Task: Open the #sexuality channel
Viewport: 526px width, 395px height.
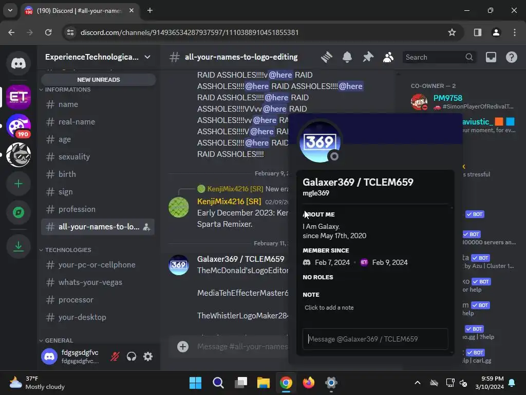Action: (98, 157)
